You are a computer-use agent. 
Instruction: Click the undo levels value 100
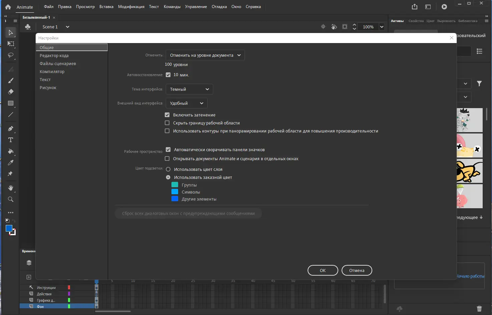pyautogui.click(x=168, y=64)
